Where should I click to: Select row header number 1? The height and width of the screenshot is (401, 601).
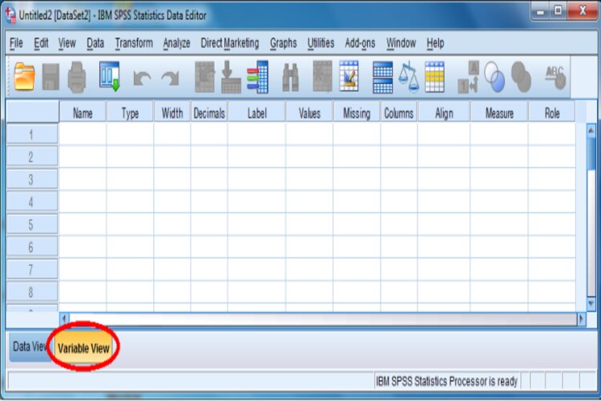(32, 134)
